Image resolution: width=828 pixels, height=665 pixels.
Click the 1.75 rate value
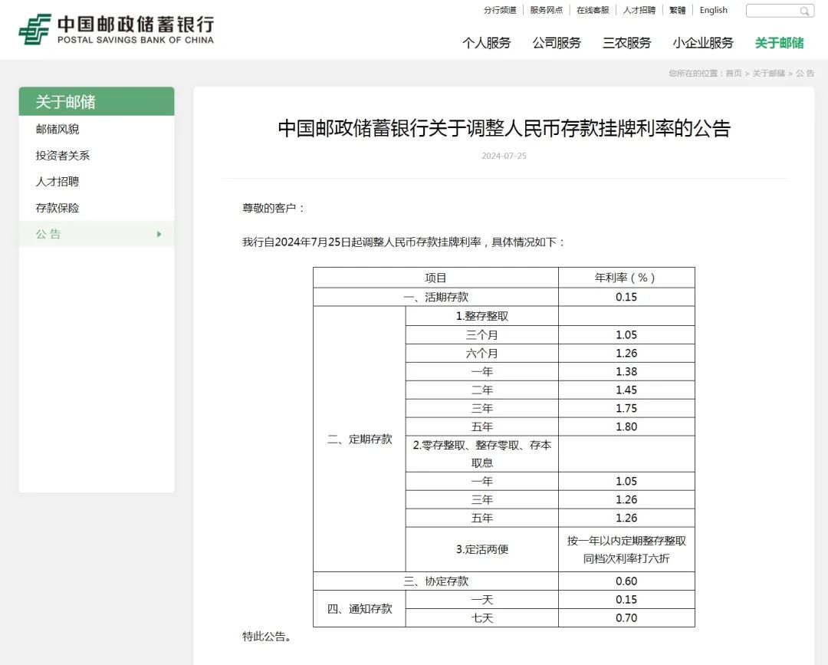tap(626, 408)
